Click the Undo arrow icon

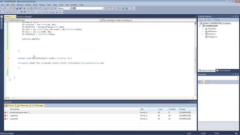click(35, 8)
